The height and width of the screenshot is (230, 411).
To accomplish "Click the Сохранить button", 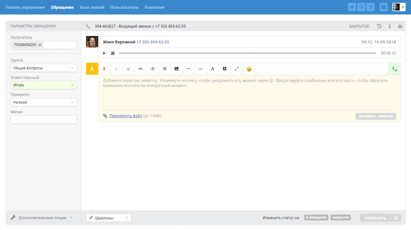I will point(375,218).
